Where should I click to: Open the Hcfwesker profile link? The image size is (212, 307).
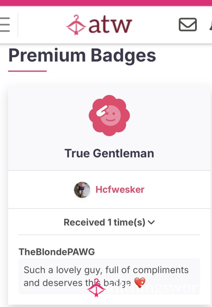click(x=120, y=190)
